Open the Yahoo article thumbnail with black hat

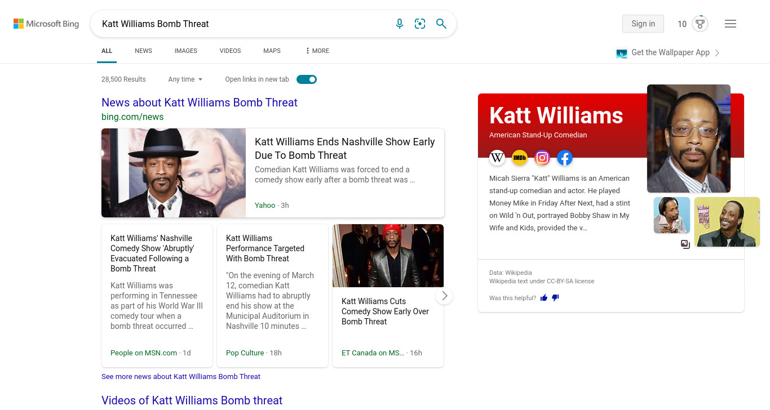coord(174,173)
